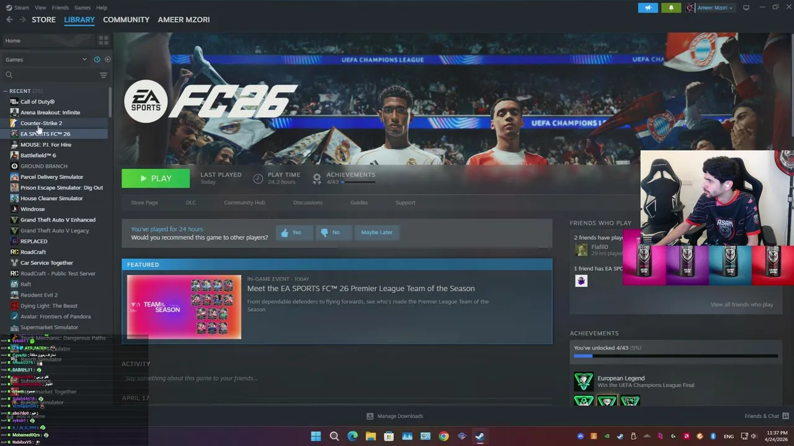This screenshot has height=446, width=794.
Task: Open the Support link
Action: click(406, 203)
